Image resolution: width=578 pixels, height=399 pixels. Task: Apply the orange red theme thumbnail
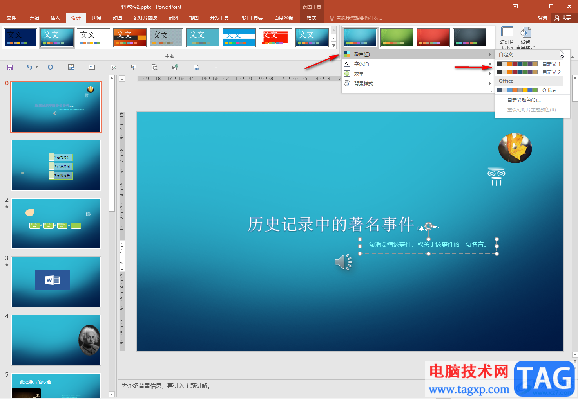tap(130, 38)
